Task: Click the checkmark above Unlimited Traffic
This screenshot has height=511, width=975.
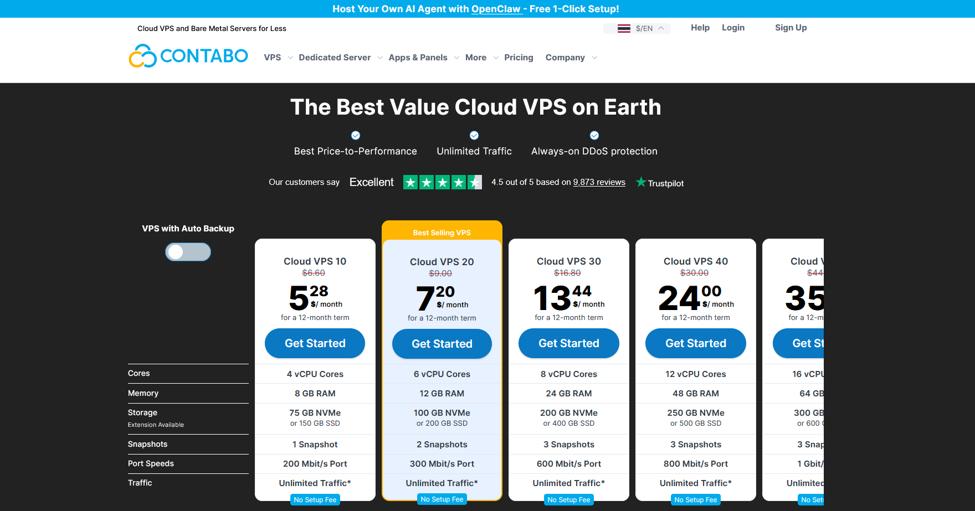Action: pos(474,136)
